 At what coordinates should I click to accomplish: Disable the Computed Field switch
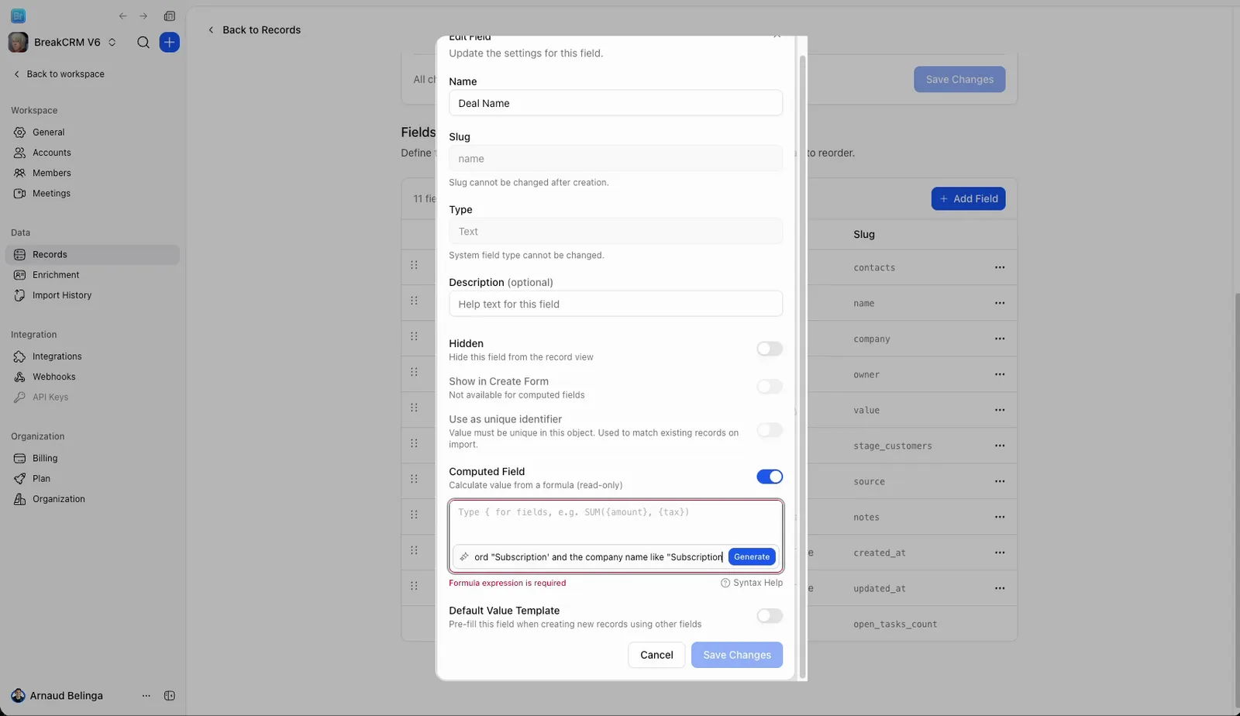770,477
